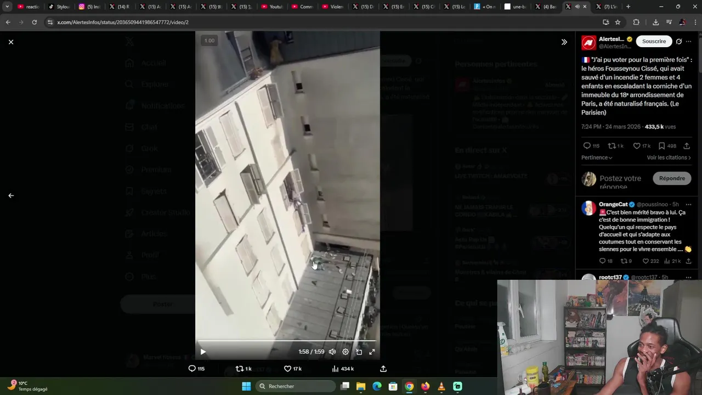Subscribe with the Souscrire button
The image size is (702, 395).
(654, 41)
